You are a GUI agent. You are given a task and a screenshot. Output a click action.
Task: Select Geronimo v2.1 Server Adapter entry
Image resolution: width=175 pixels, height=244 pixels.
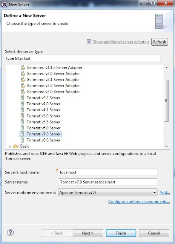coord(53,80)
